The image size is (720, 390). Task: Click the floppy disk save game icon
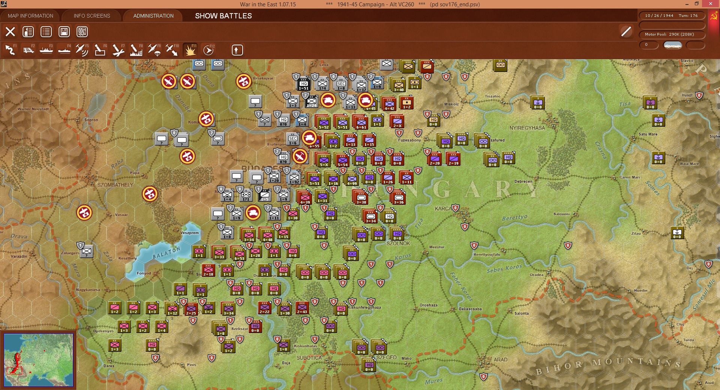tap(64, 31)
